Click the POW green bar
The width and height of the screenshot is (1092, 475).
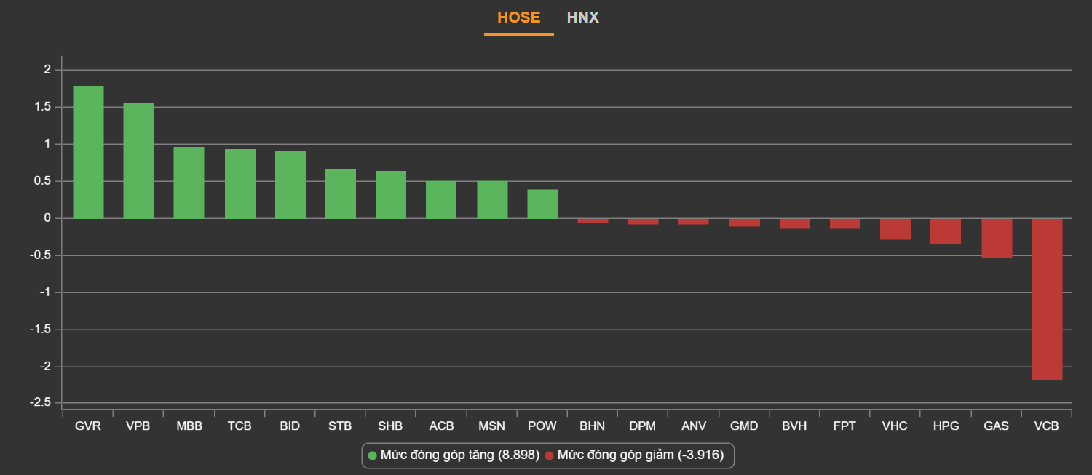pyautogui.click(x=542, y=204)
